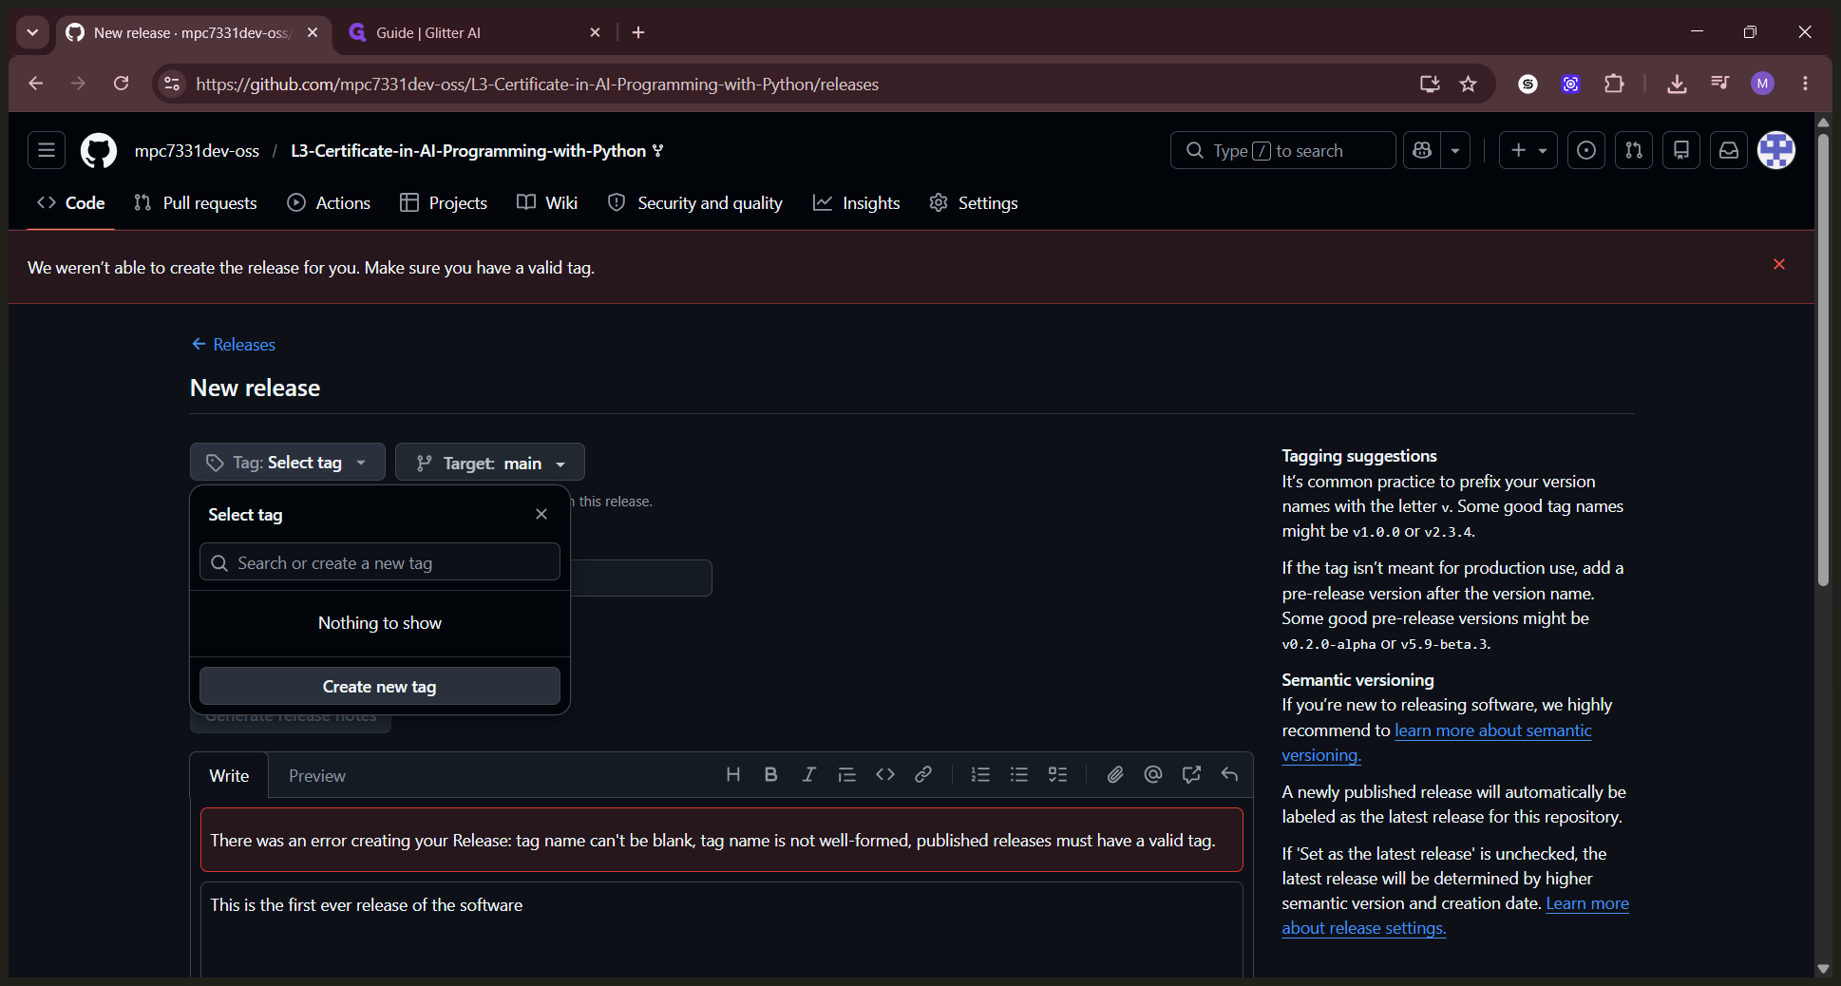Image resolution: width=1841 pixels, height=986 pixels.
Task: Insert a quote block
Action: point(847,775)
